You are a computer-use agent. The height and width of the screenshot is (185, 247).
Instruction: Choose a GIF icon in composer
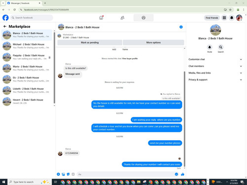click(73, 174)
